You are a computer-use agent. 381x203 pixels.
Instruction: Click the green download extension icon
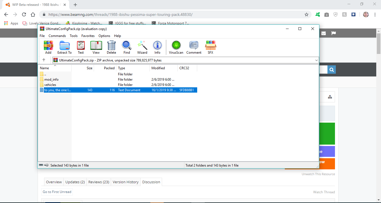click(317, 14)
